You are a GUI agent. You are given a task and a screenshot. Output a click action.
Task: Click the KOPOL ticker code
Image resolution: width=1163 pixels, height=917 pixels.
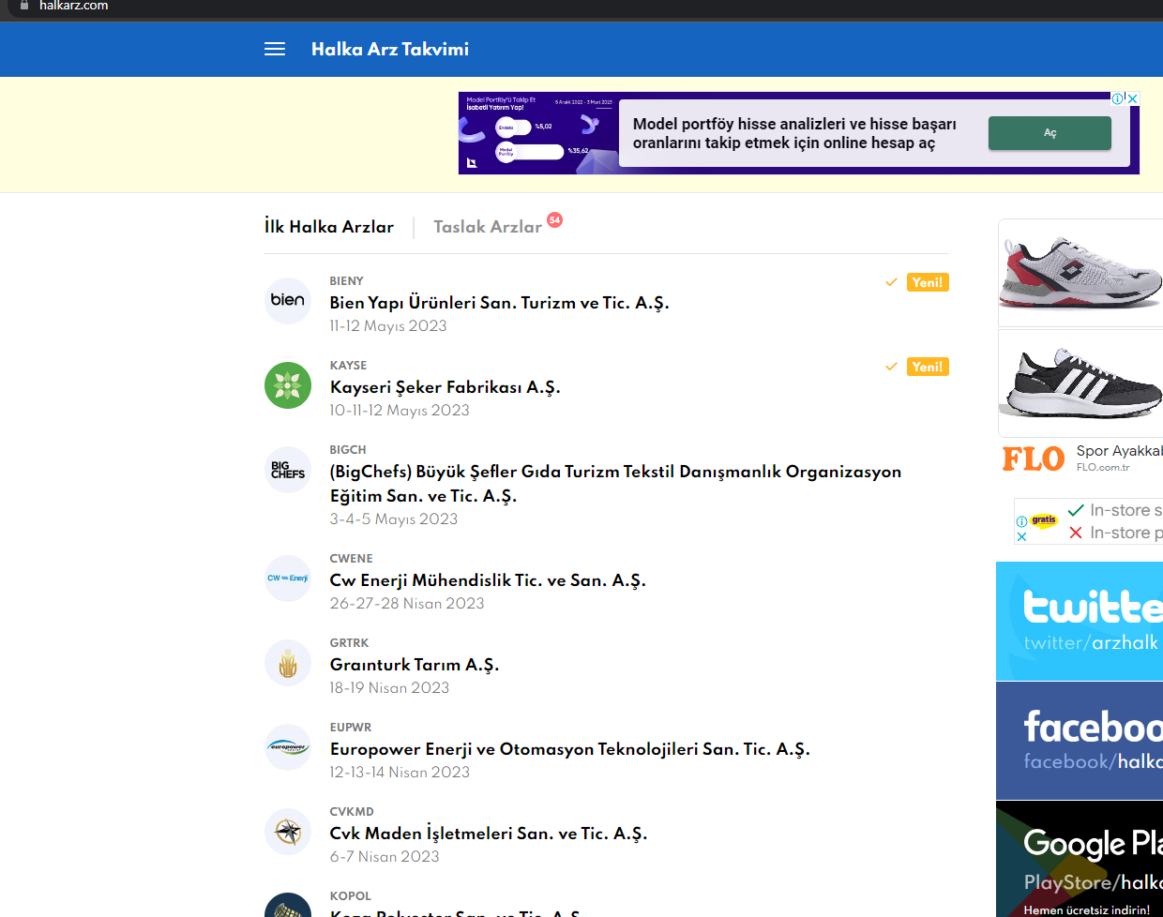pyautogui.click(x=351, y=896)
